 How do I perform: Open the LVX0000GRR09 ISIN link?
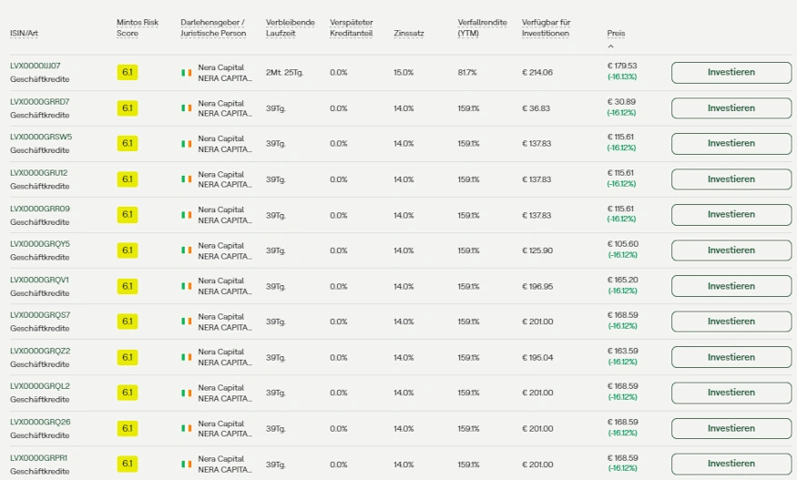click(x=39, y=209)
